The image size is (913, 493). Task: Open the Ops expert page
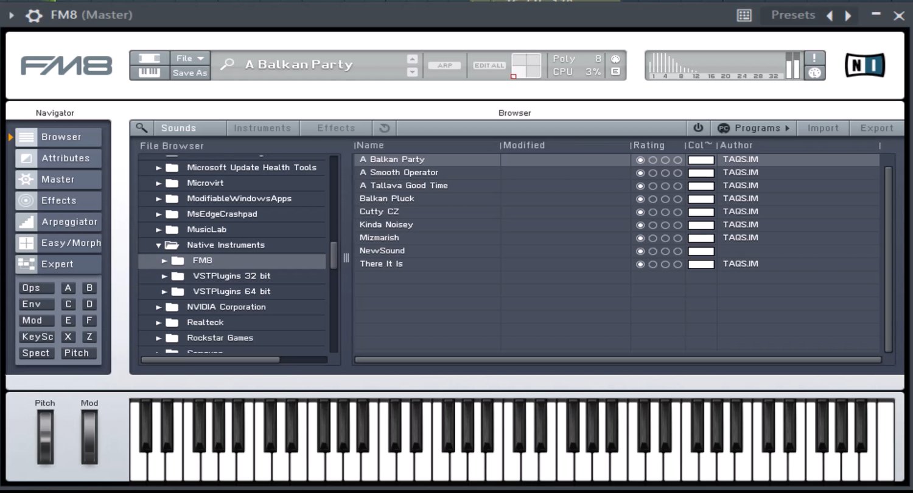(x=37, y=288)
